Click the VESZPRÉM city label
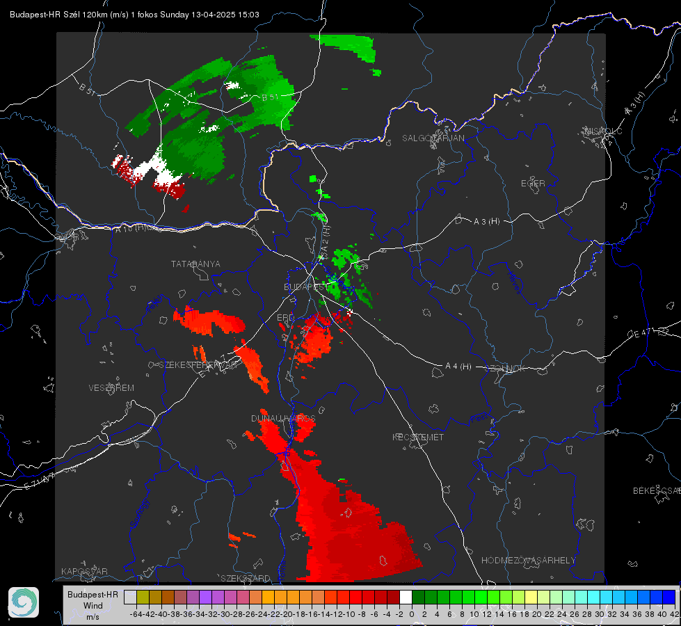The image size is (681, 626). [111, 387]
